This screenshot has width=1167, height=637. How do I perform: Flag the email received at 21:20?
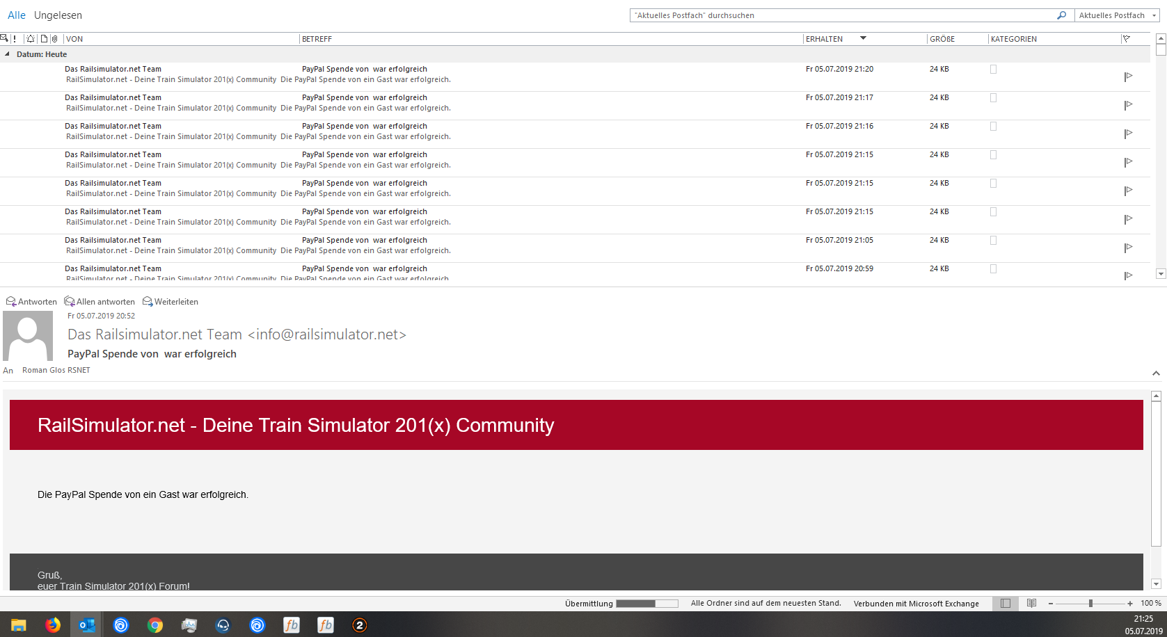(x=1128, y=76)
